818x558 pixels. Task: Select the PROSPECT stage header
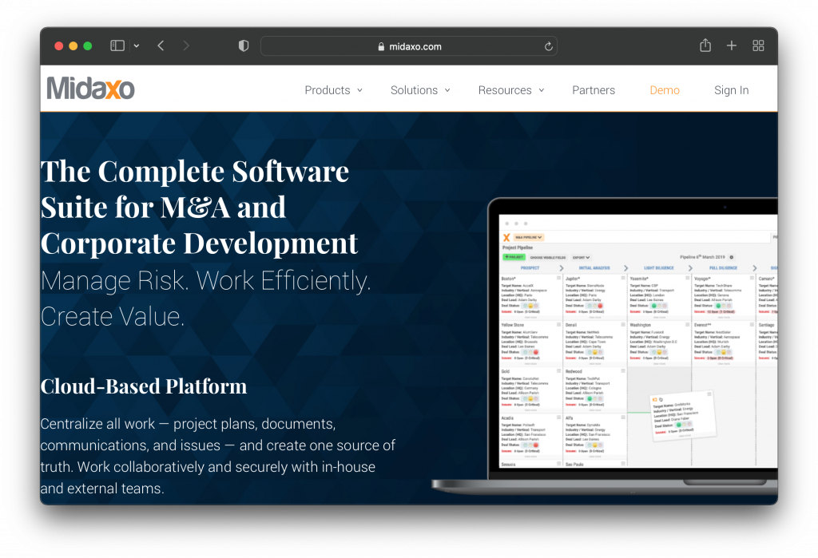530,268
